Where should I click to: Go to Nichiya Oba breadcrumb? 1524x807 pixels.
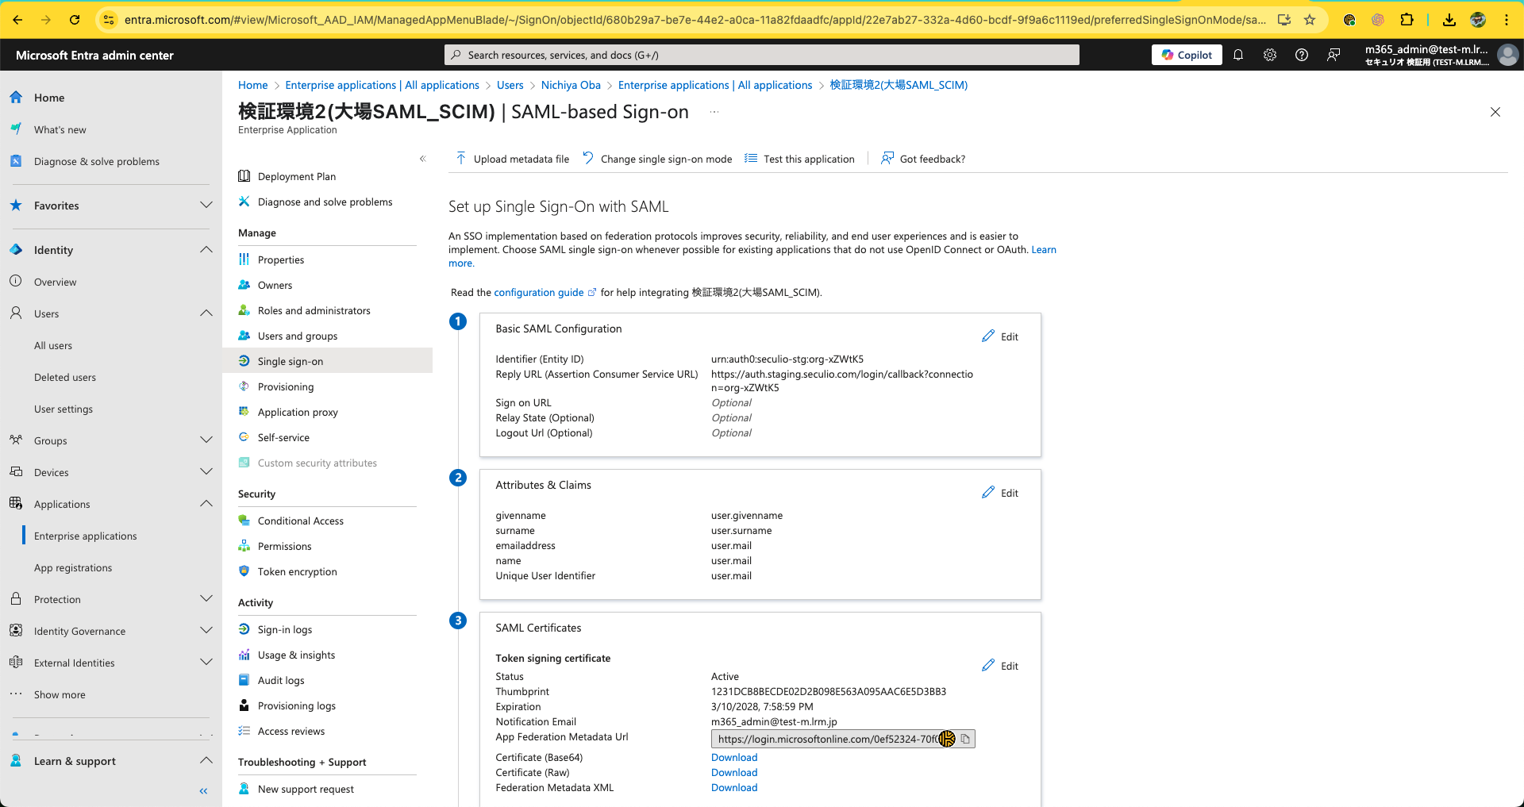click(x=571, y=85)
